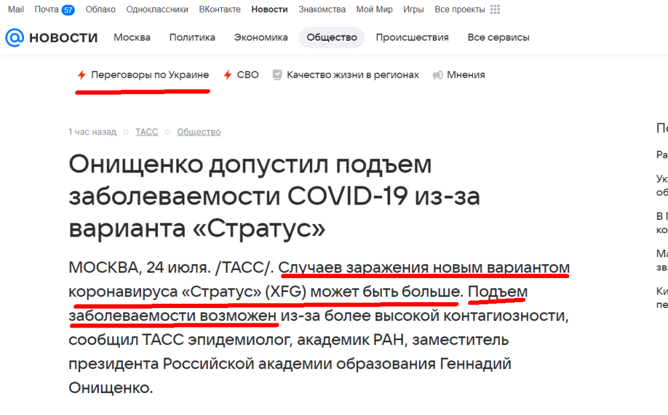Select the Общество section tab
Viewport: 668px width, 415px height.
coord(332,37)
